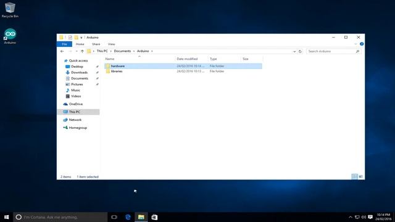Expand the ribbon with the chevron
This screenshot has height=222, width=395.
point(355,44)
